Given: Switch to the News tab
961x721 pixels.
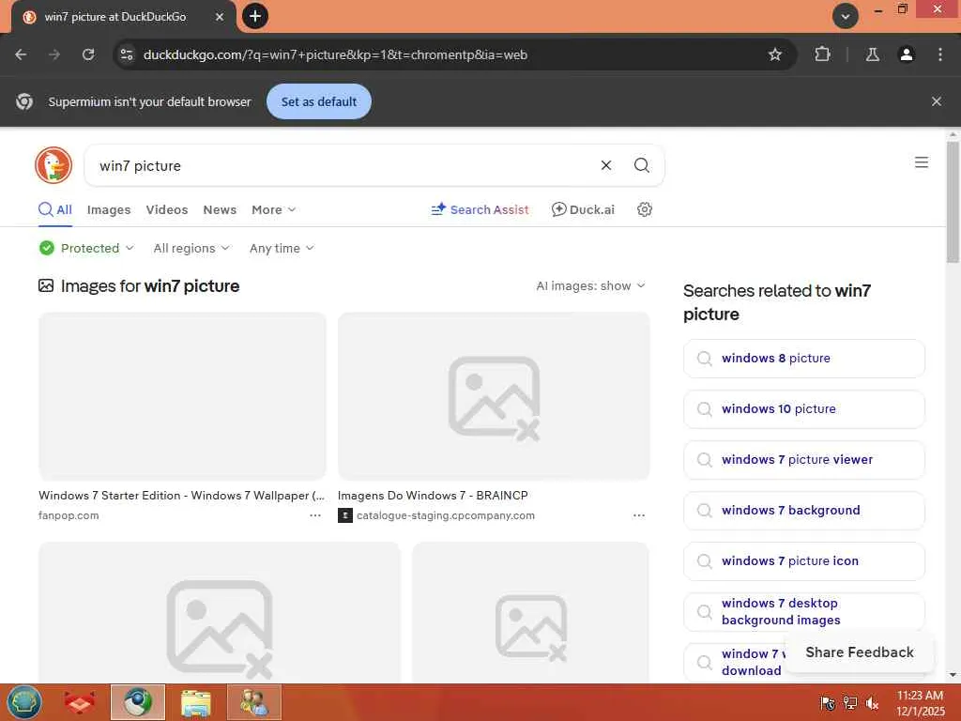Looking at the screenshot, I should click(x=220, y=209).
